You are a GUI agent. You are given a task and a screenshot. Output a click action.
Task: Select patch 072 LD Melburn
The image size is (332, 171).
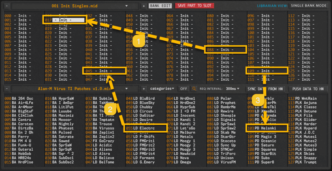(x=181, y=133)
